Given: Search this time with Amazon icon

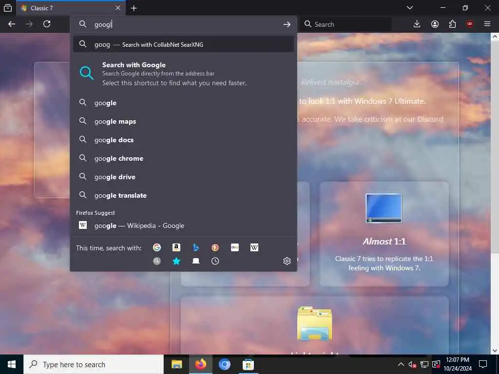Looking at the screenshot, I should [176, 247].
